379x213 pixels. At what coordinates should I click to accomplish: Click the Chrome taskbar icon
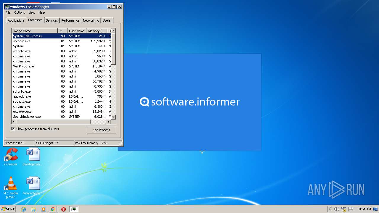(53, 209)
